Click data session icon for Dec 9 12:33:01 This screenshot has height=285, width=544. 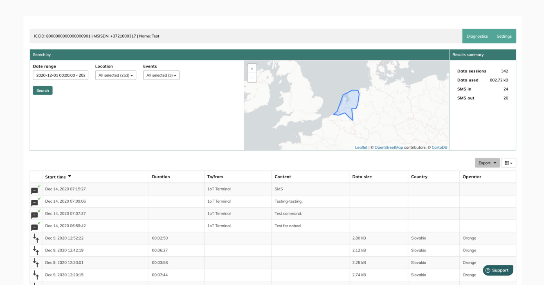(36, 263)
